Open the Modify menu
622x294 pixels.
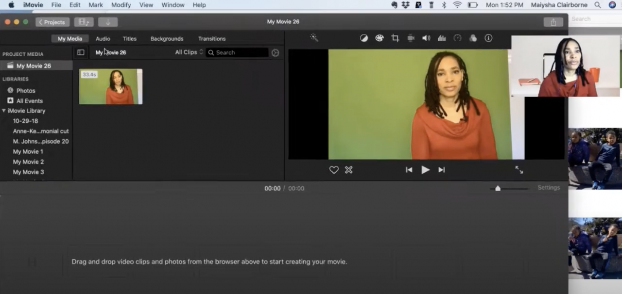(x=121, y=5)
